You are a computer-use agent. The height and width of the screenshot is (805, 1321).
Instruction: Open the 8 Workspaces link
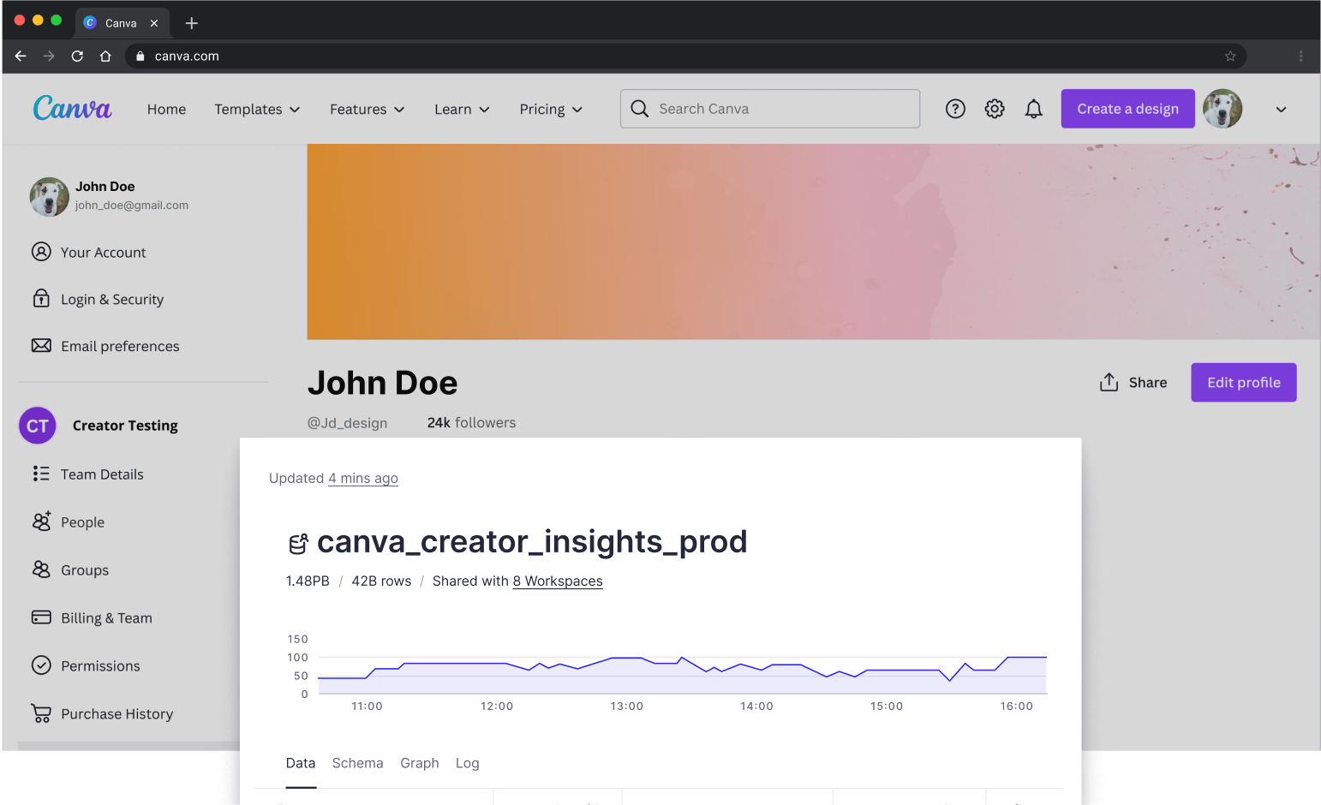[558, 581]
